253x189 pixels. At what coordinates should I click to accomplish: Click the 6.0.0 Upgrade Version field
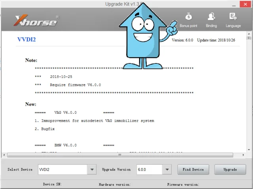click(149, 169)
